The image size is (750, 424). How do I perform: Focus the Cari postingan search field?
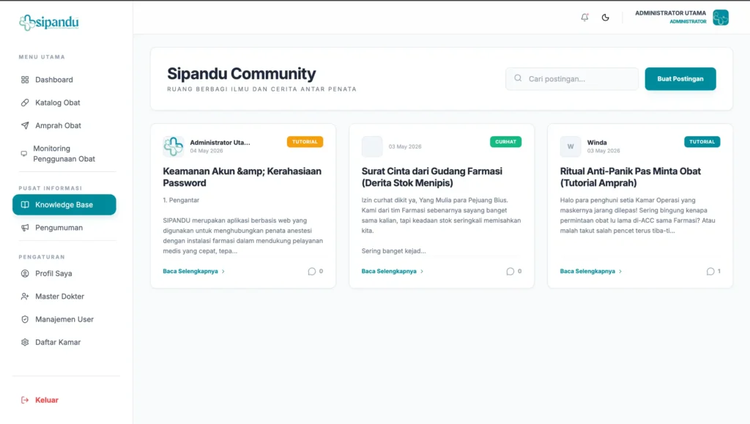(572, 79)
